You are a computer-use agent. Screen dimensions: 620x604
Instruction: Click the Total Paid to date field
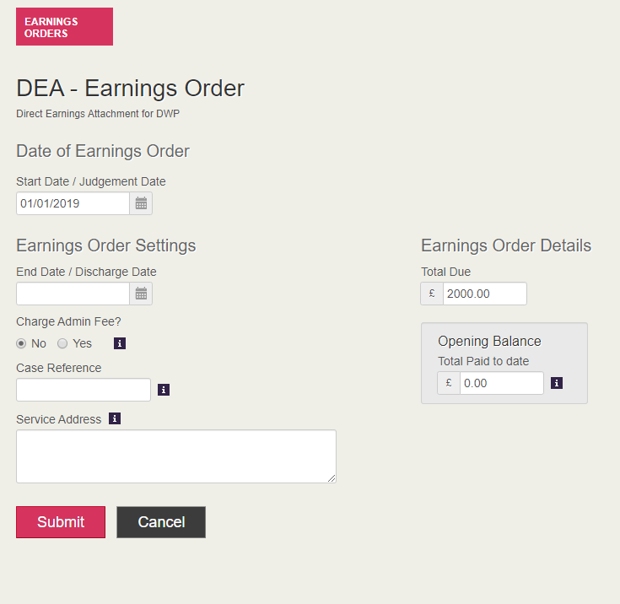pyautogui.click(x=501, y=383)
